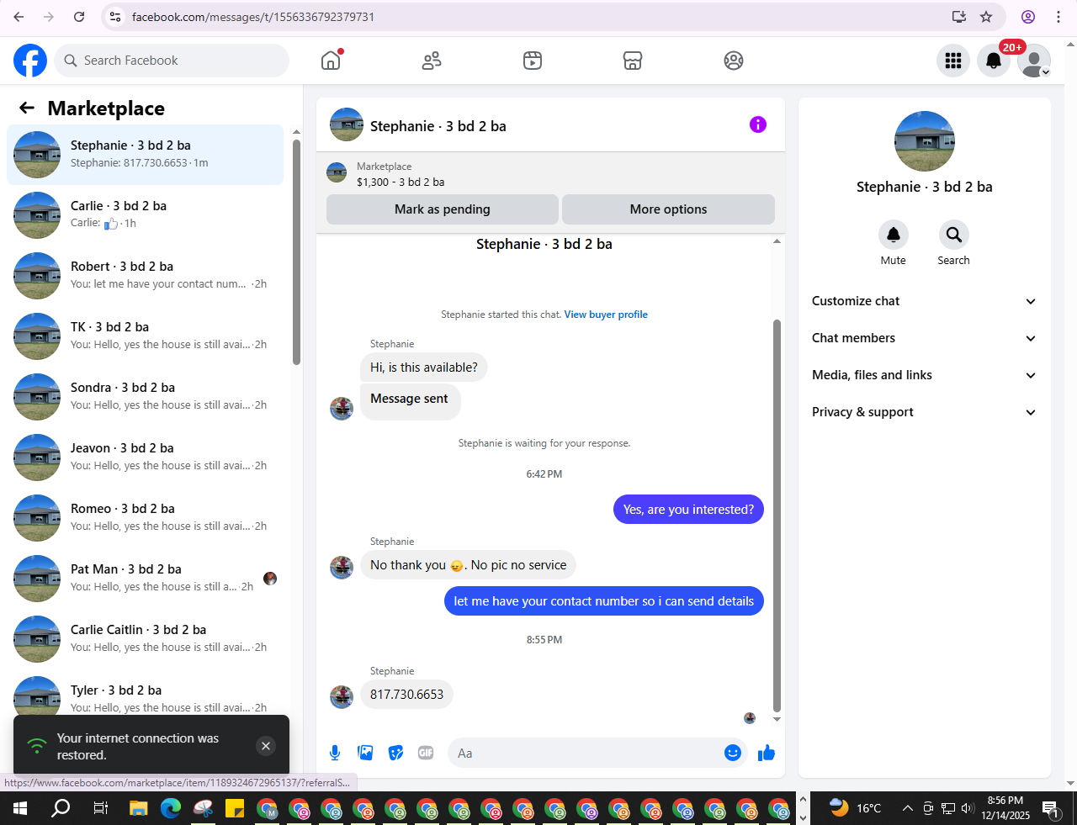
Task: Open the Groups icon in top bar
Action: tap(734, 61)
